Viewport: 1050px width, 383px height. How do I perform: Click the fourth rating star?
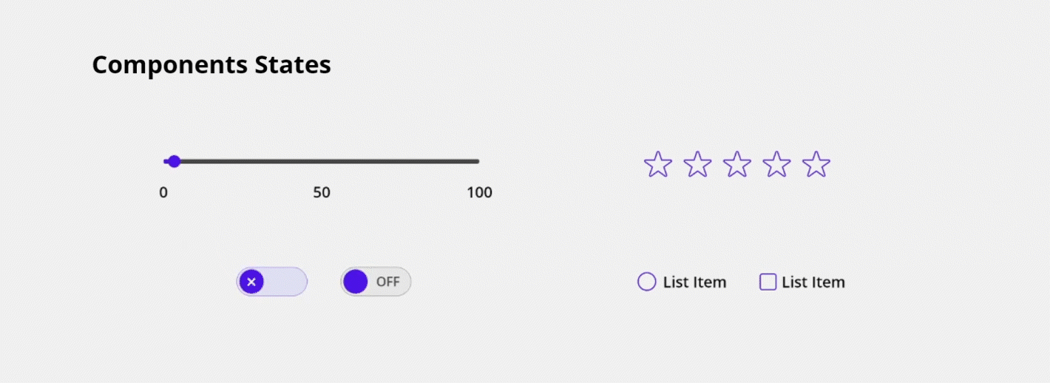(776, 164)
